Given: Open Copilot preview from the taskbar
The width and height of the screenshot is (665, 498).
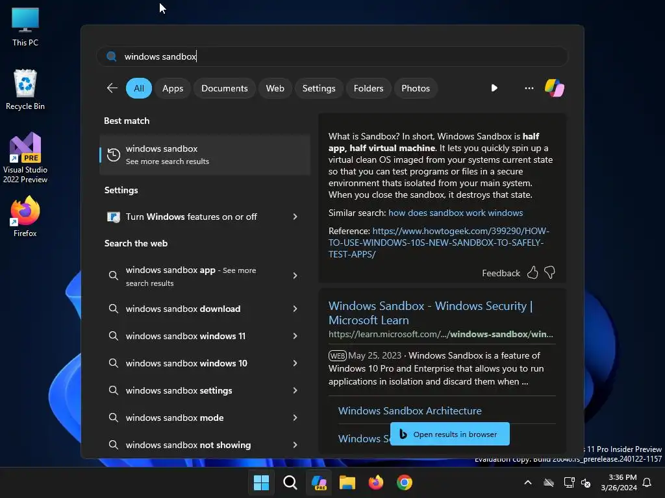Looking at the screenshot, I should coord(319,482).
